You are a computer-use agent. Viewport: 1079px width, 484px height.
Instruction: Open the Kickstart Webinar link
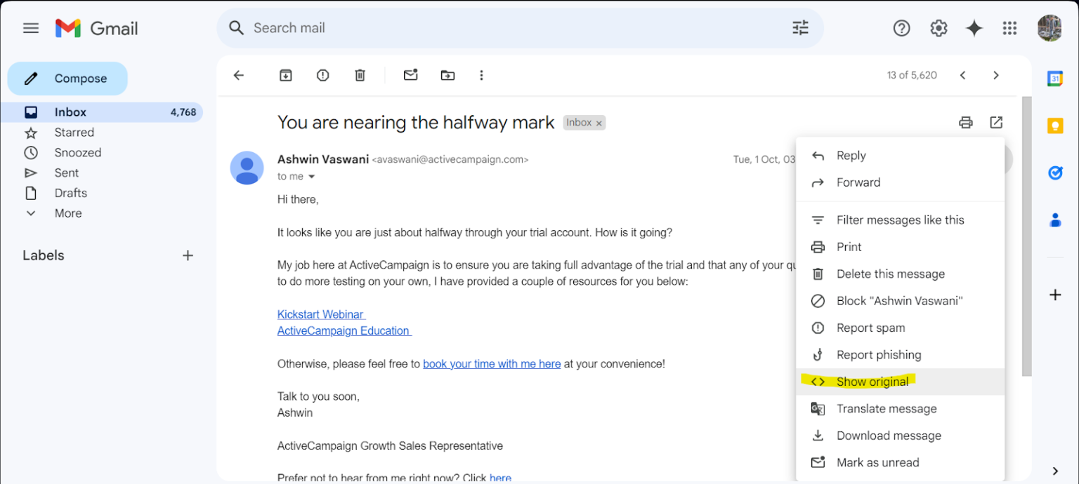[321, 314]
